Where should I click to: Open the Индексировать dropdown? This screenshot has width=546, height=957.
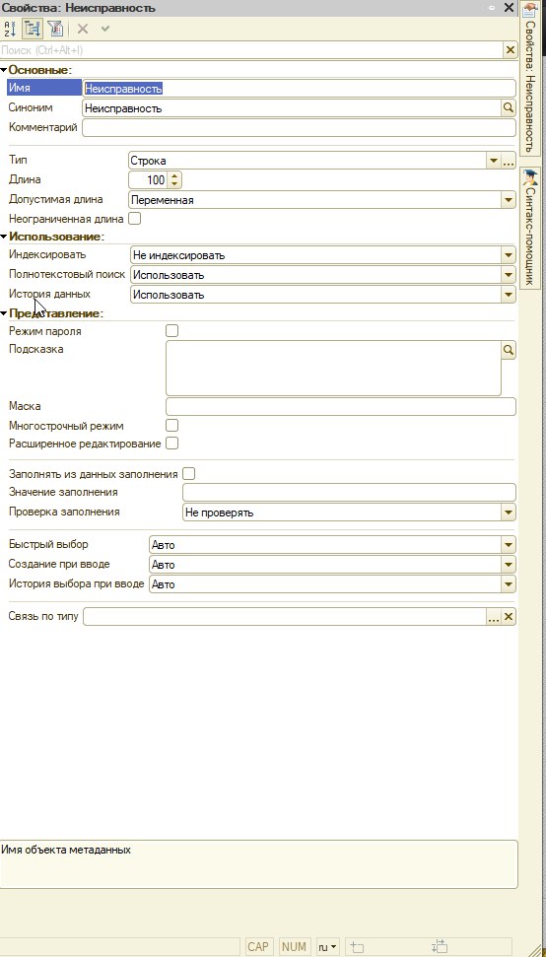click(x=509, y=255)
